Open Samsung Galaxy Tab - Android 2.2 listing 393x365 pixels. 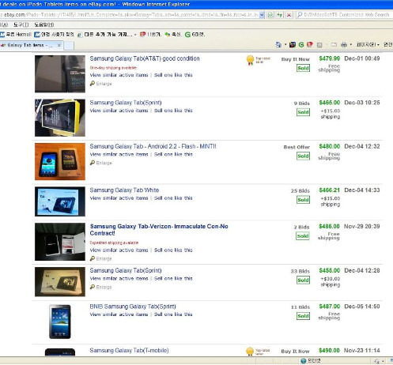pos(153,146)
